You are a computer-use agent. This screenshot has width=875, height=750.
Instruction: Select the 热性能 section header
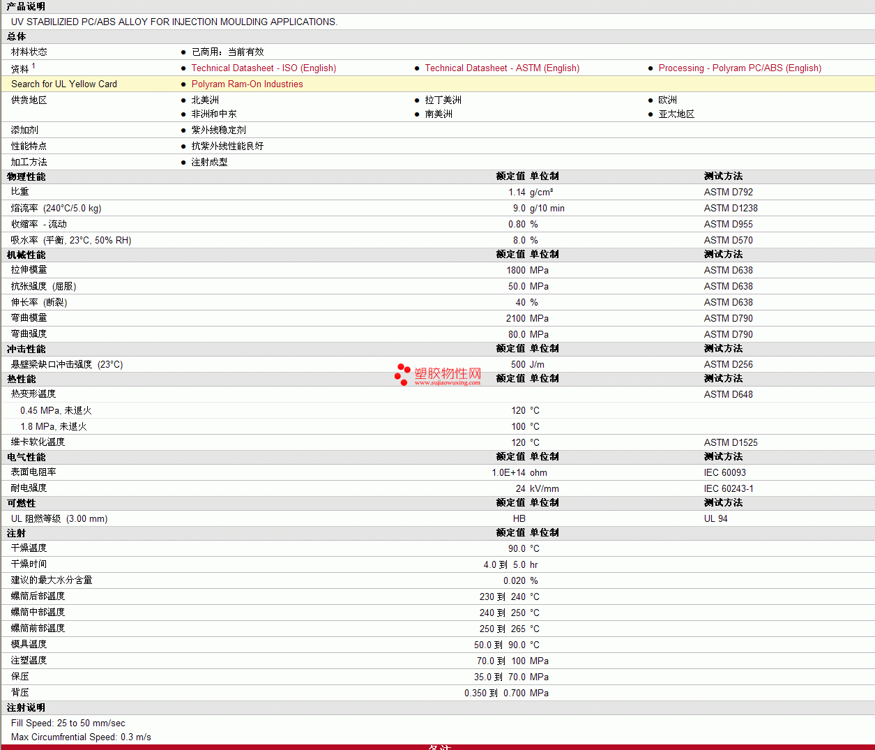click(x=21, y=379)
